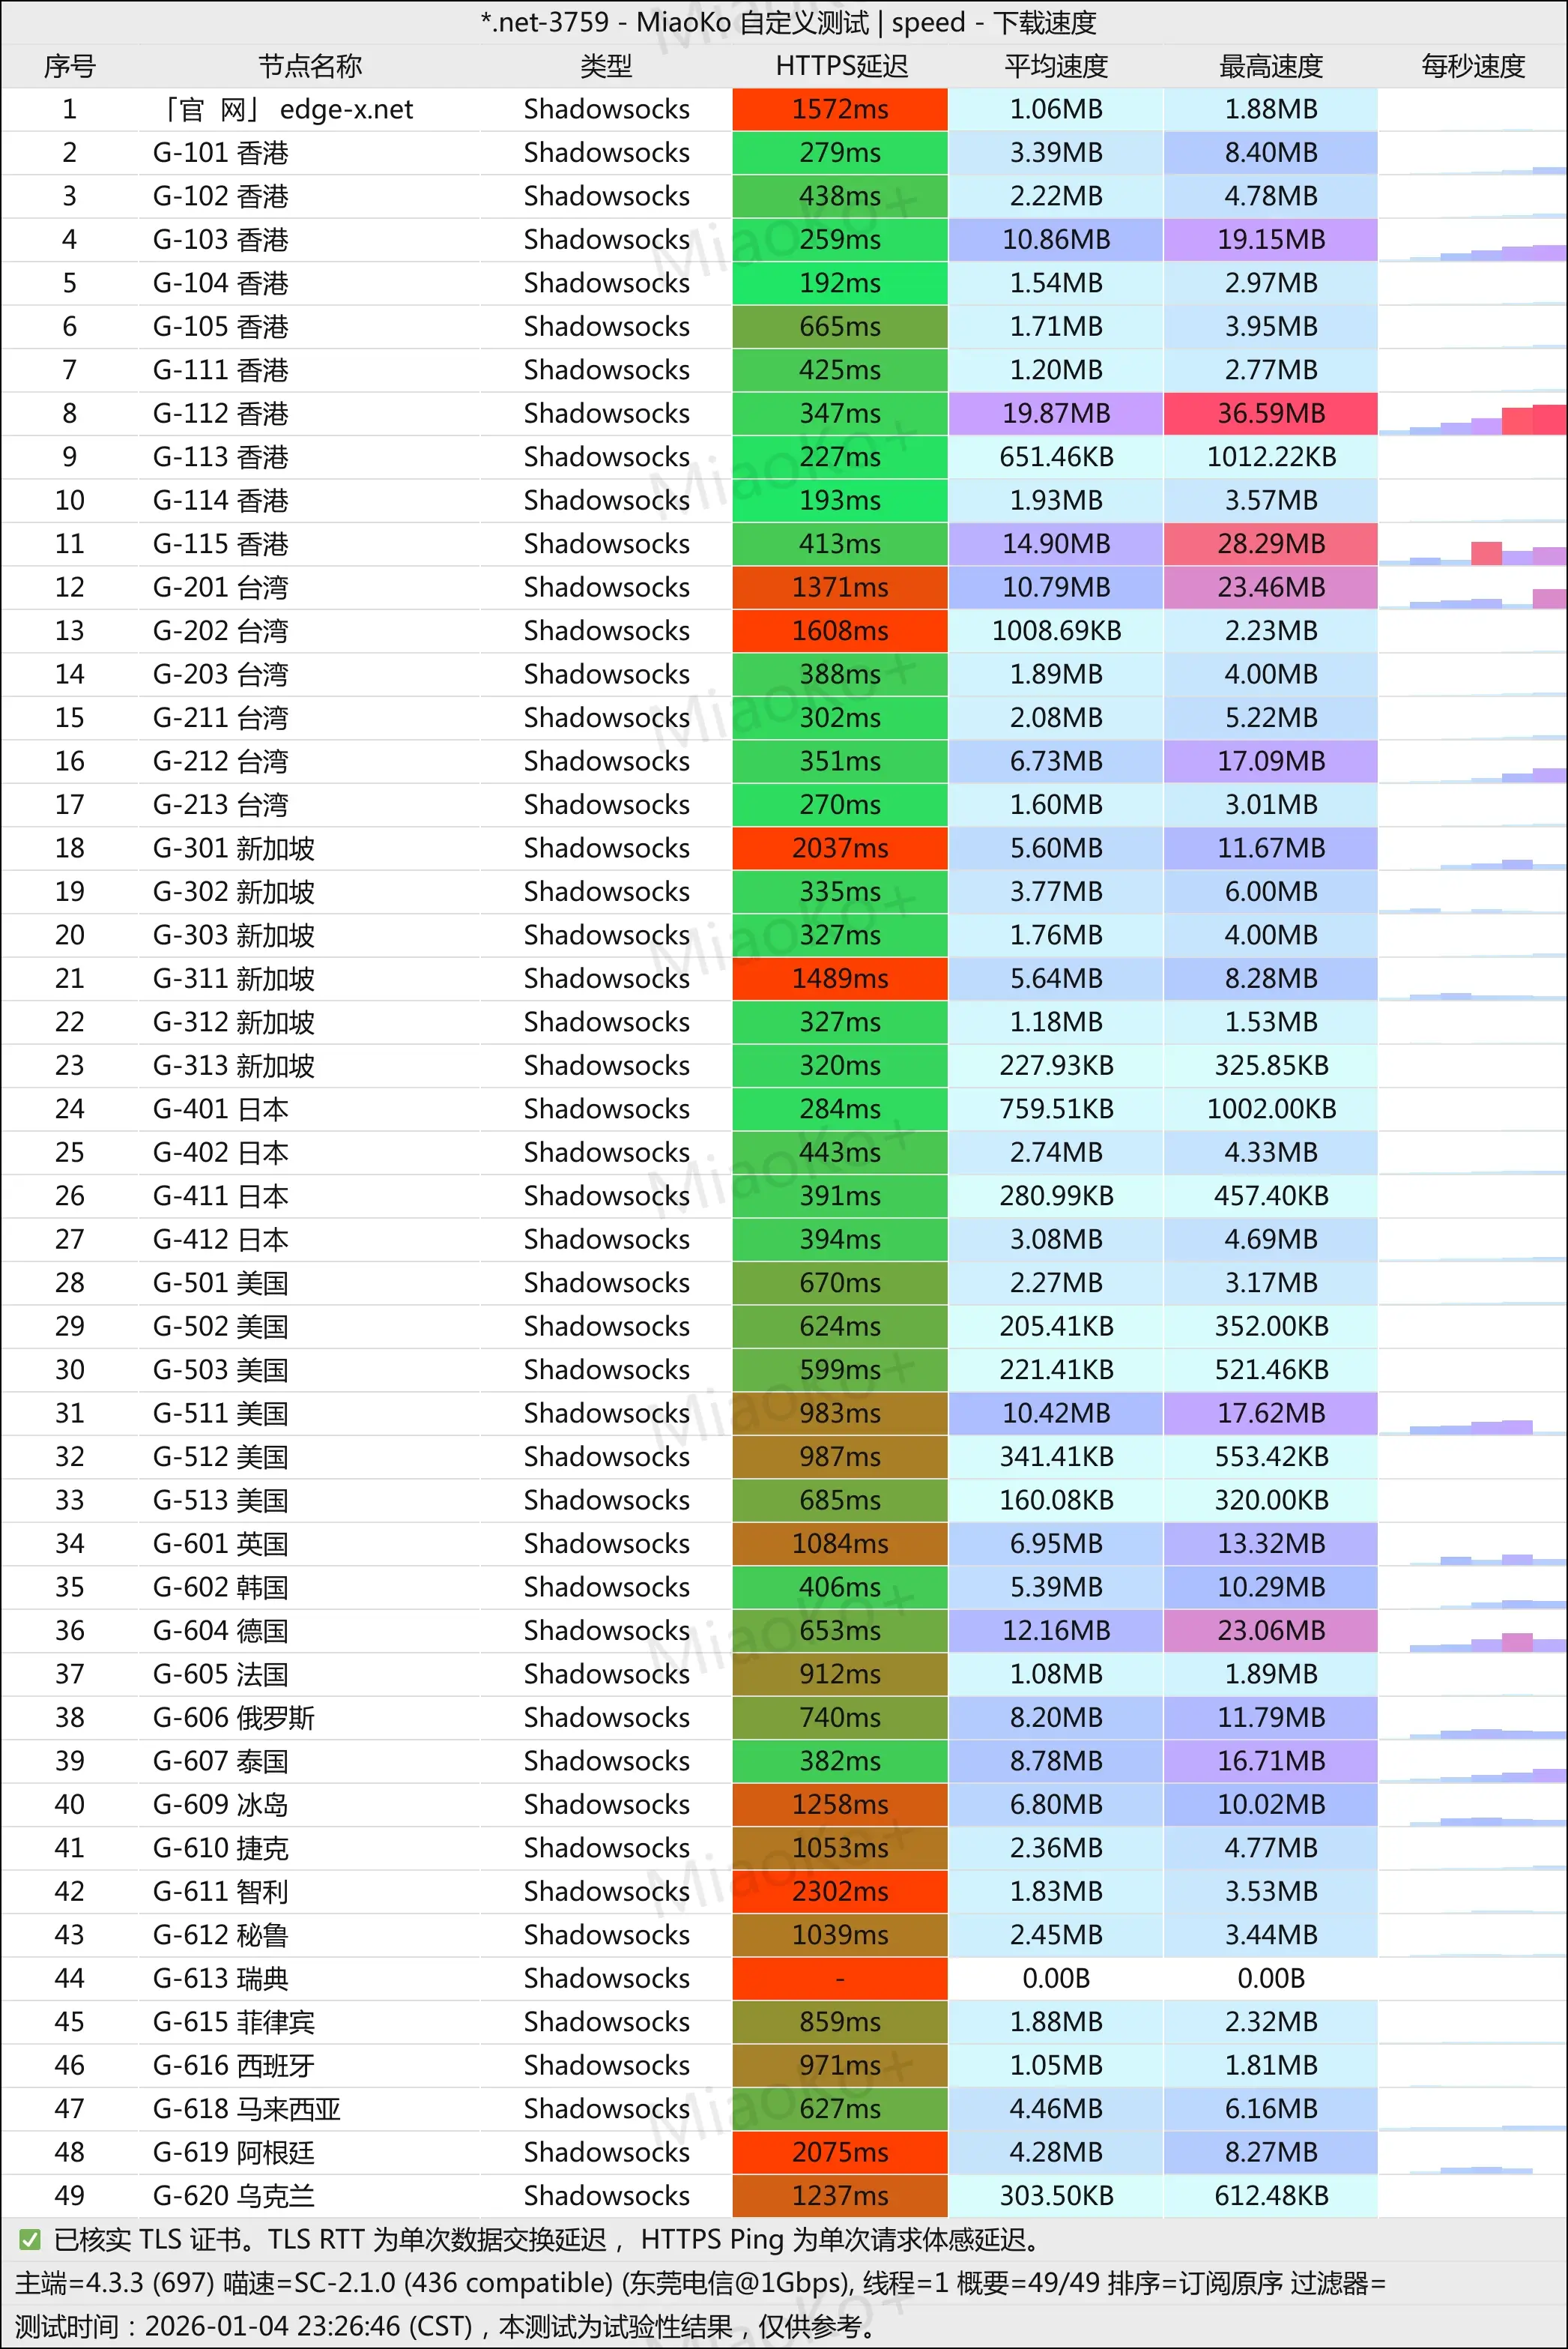Click the red 36.59MB max speed cell

pos(1270,413)
